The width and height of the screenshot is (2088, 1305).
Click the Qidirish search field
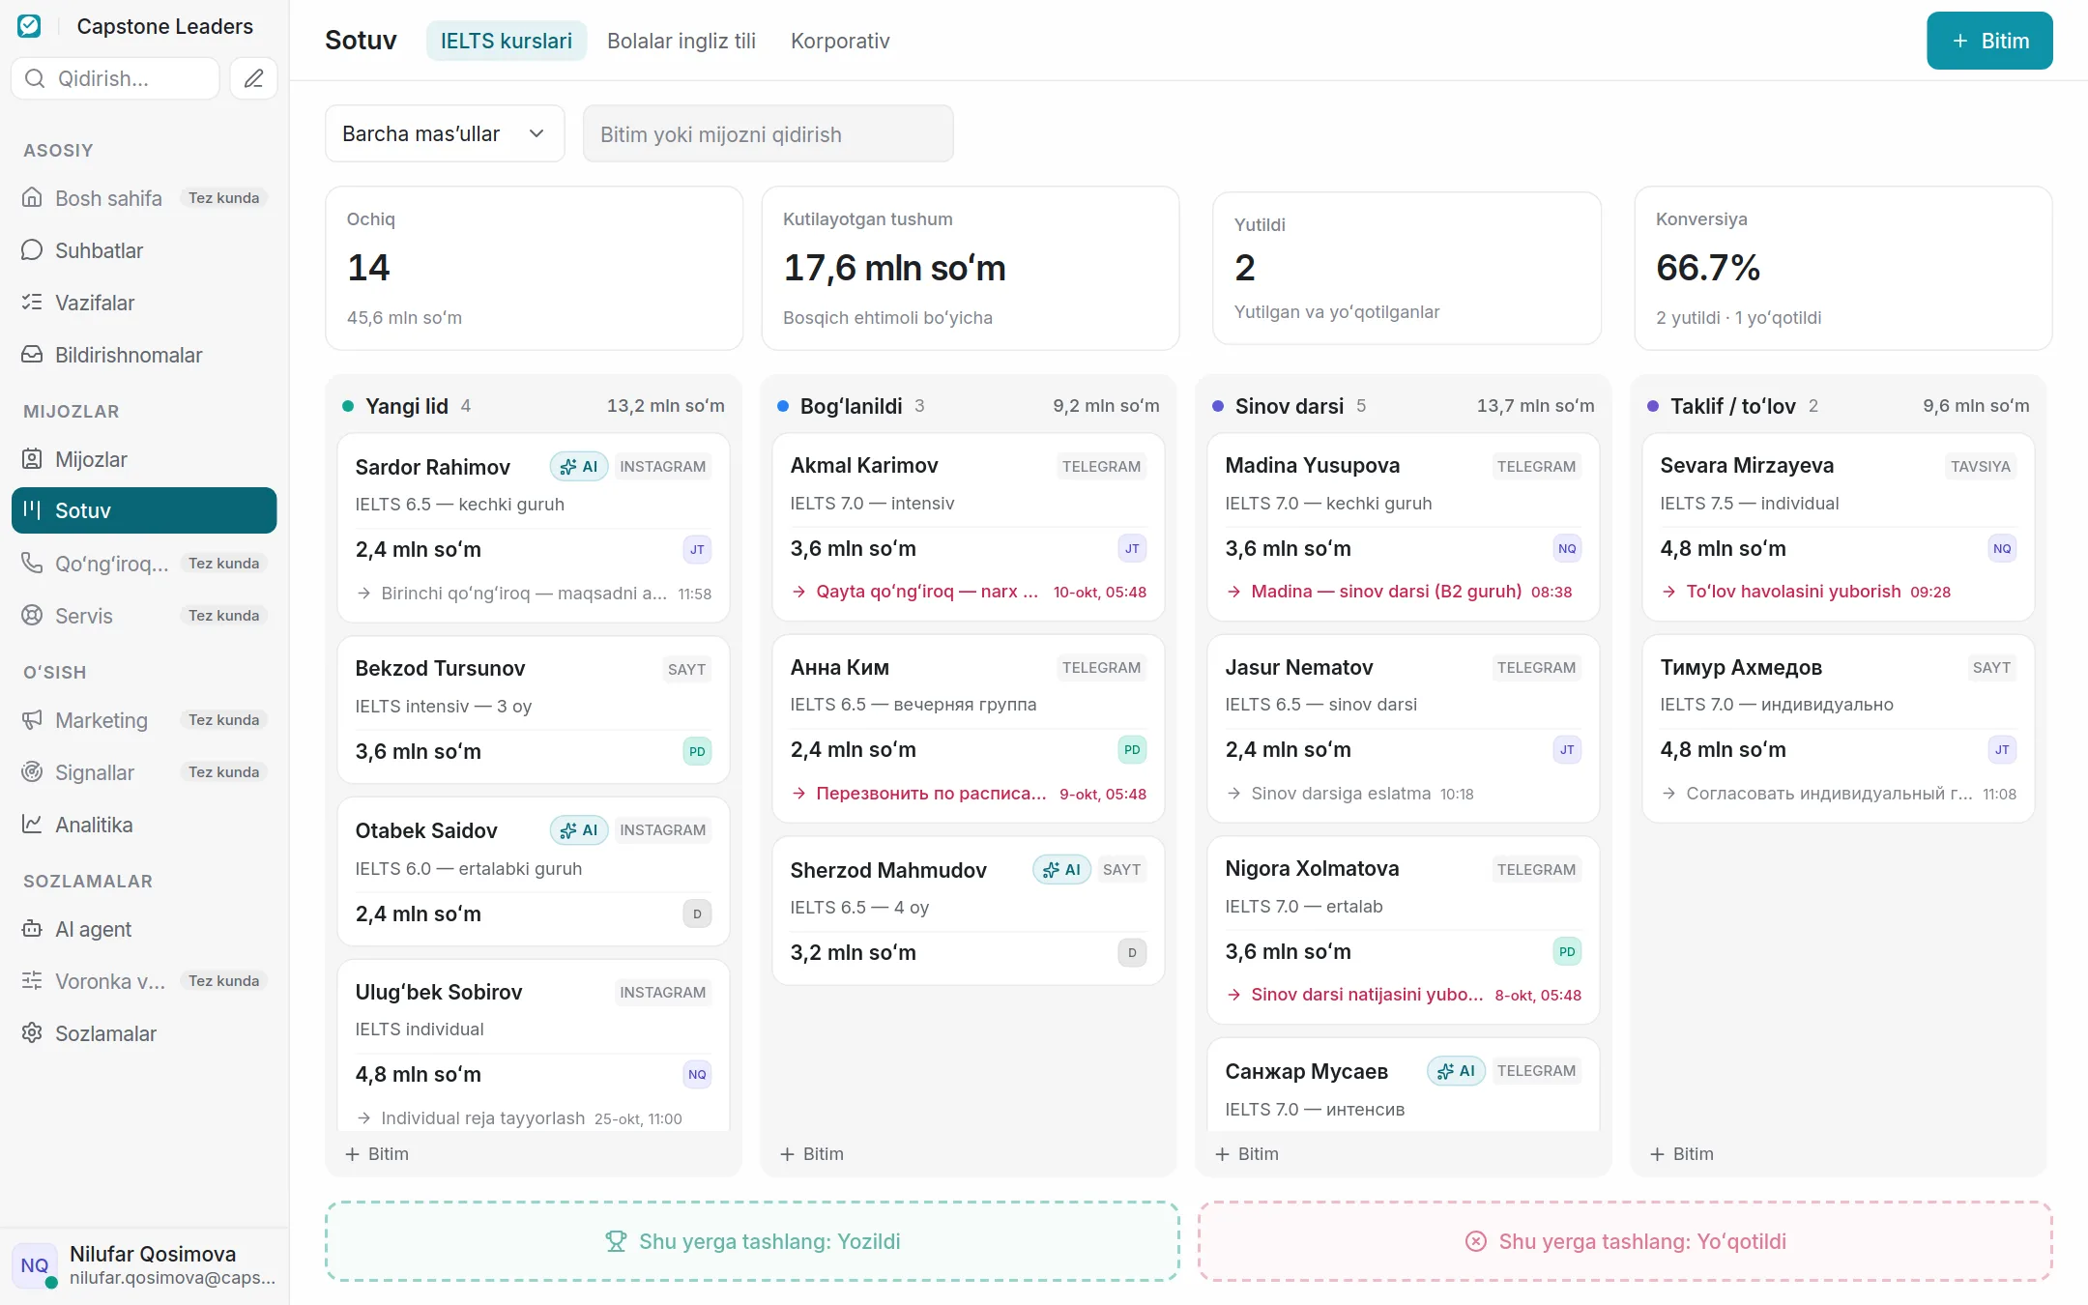tap(115, 78)
